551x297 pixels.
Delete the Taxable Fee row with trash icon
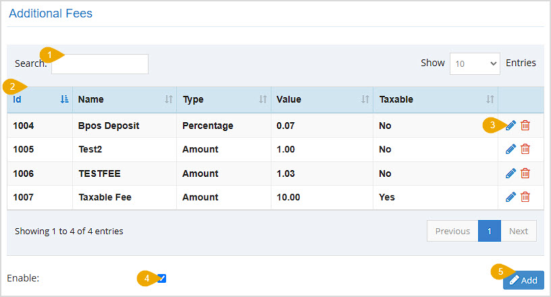point(525,197)
